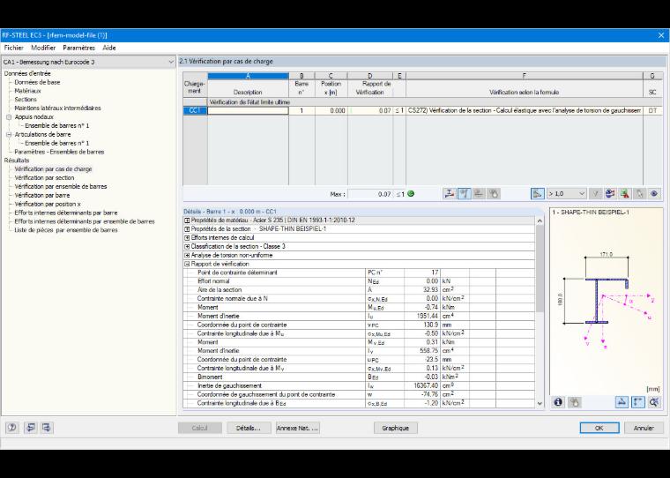Open Vérification par ensemble de barres
670x478 pixels.
(61, 186)
